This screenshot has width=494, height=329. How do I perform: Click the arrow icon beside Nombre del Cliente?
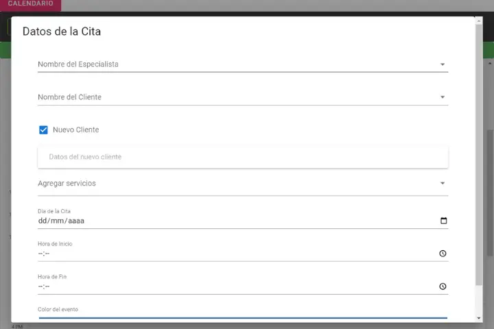pos(443,97)
